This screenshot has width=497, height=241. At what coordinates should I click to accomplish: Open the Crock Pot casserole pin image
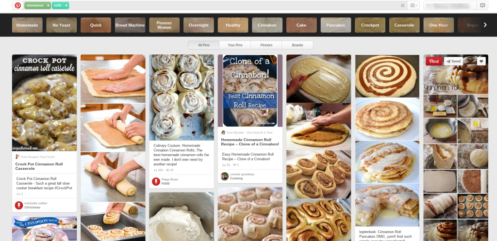point(44,103)
